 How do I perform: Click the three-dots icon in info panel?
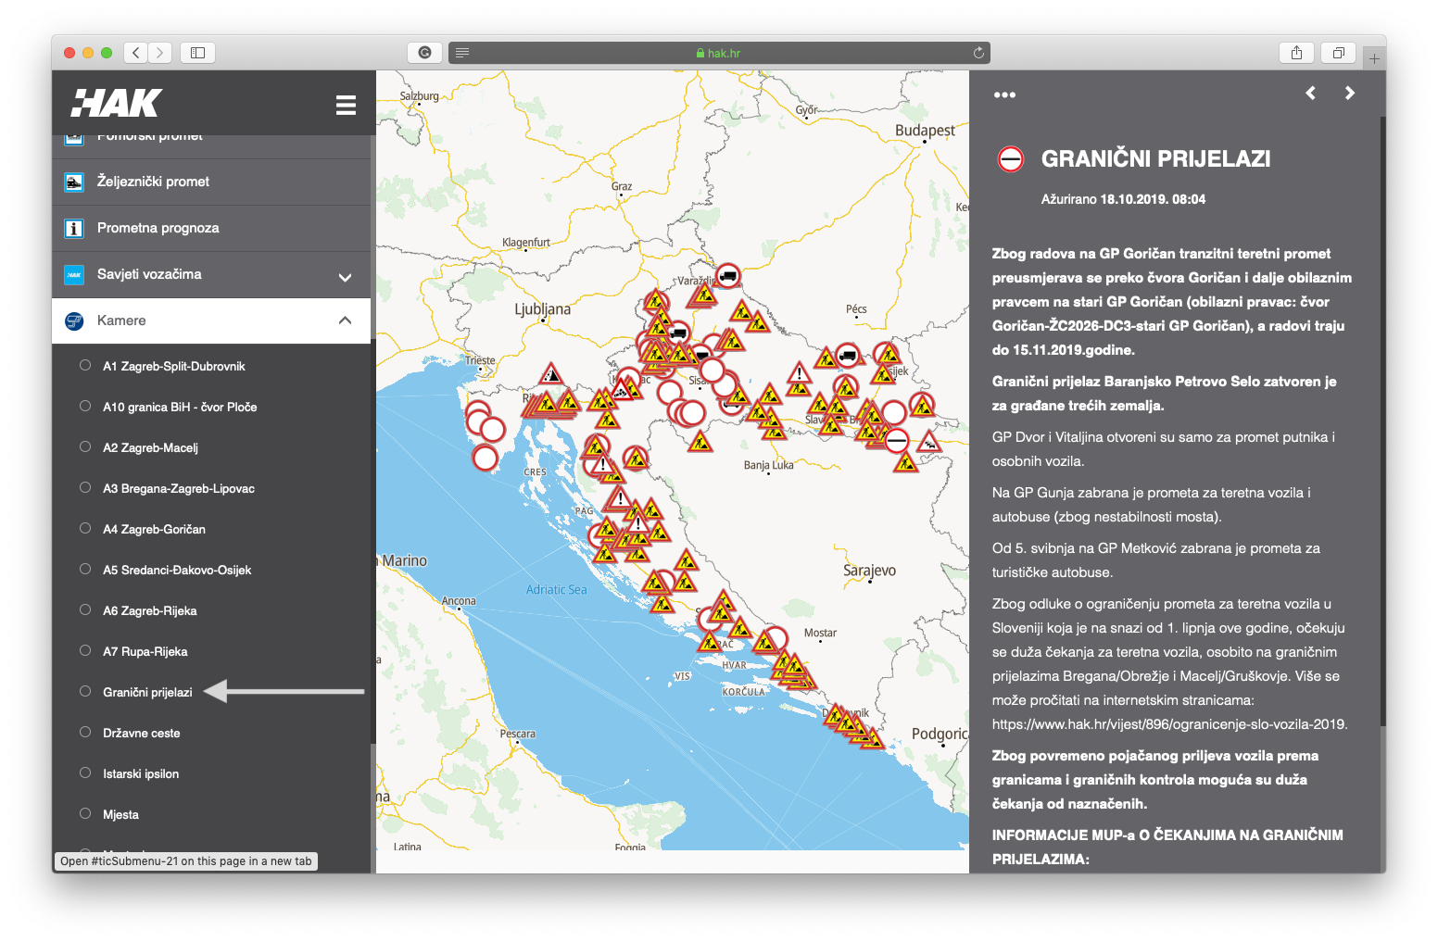pos(1004,94)
